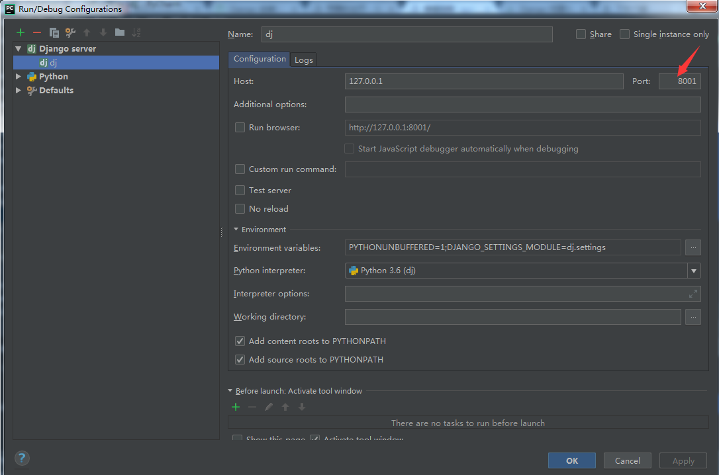The image size is (719, 475).
Task: Select the dj configuration in the tree
Action: point(116,63)
